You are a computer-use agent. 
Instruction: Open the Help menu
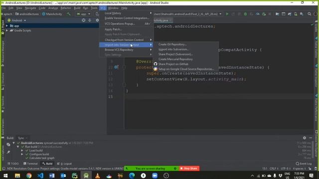124,8
